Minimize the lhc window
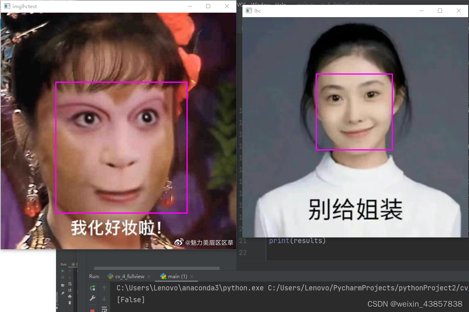Viewport: 469px width, 312px height. (422, 11)
